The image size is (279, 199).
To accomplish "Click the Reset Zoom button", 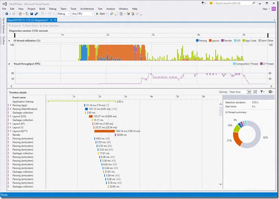I will coord(30,25).
